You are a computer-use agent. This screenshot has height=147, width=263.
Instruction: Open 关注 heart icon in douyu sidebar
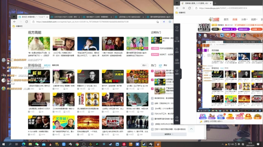pyautogui.click(x=177, y=28)
